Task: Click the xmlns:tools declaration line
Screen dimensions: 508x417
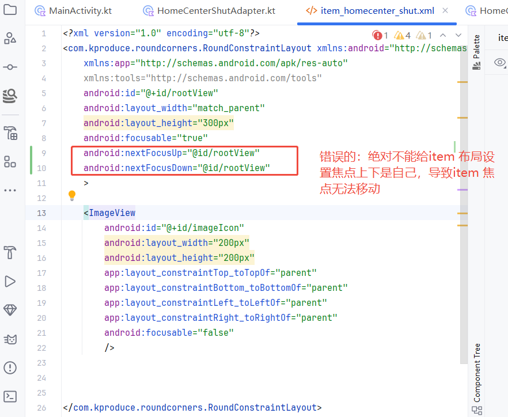Action: 203,78
